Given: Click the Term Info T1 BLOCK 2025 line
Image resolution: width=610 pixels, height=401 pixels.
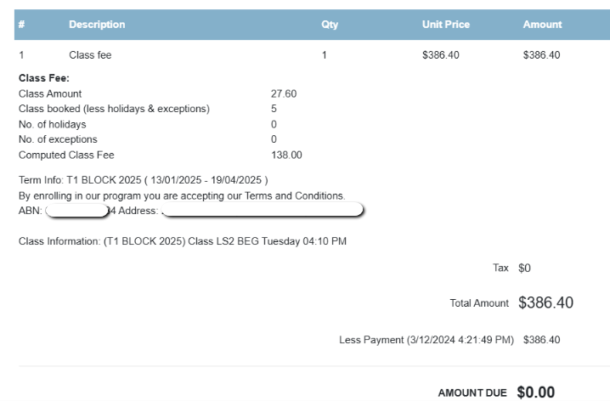Looking at the screenshot, I should (143, 180).
